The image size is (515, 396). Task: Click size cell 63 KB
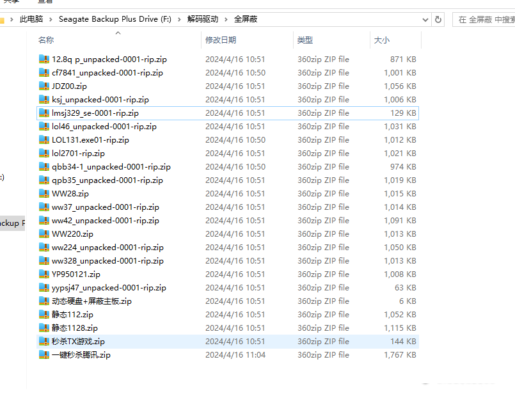point(406,288)
